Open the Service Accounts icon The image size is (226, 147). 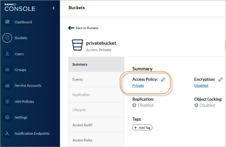7,86
